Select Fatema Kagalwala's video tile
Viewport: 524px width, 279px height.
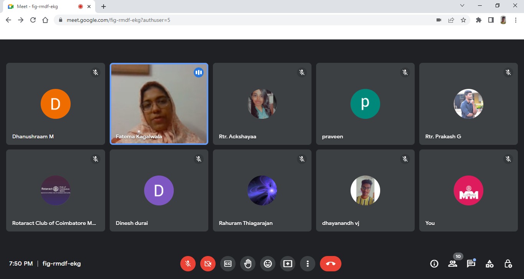pos(159,104)
